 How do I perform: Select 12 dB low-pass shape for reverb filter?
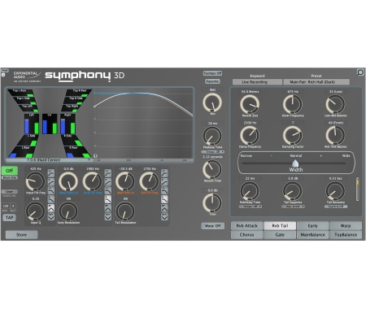coord(164,190)
